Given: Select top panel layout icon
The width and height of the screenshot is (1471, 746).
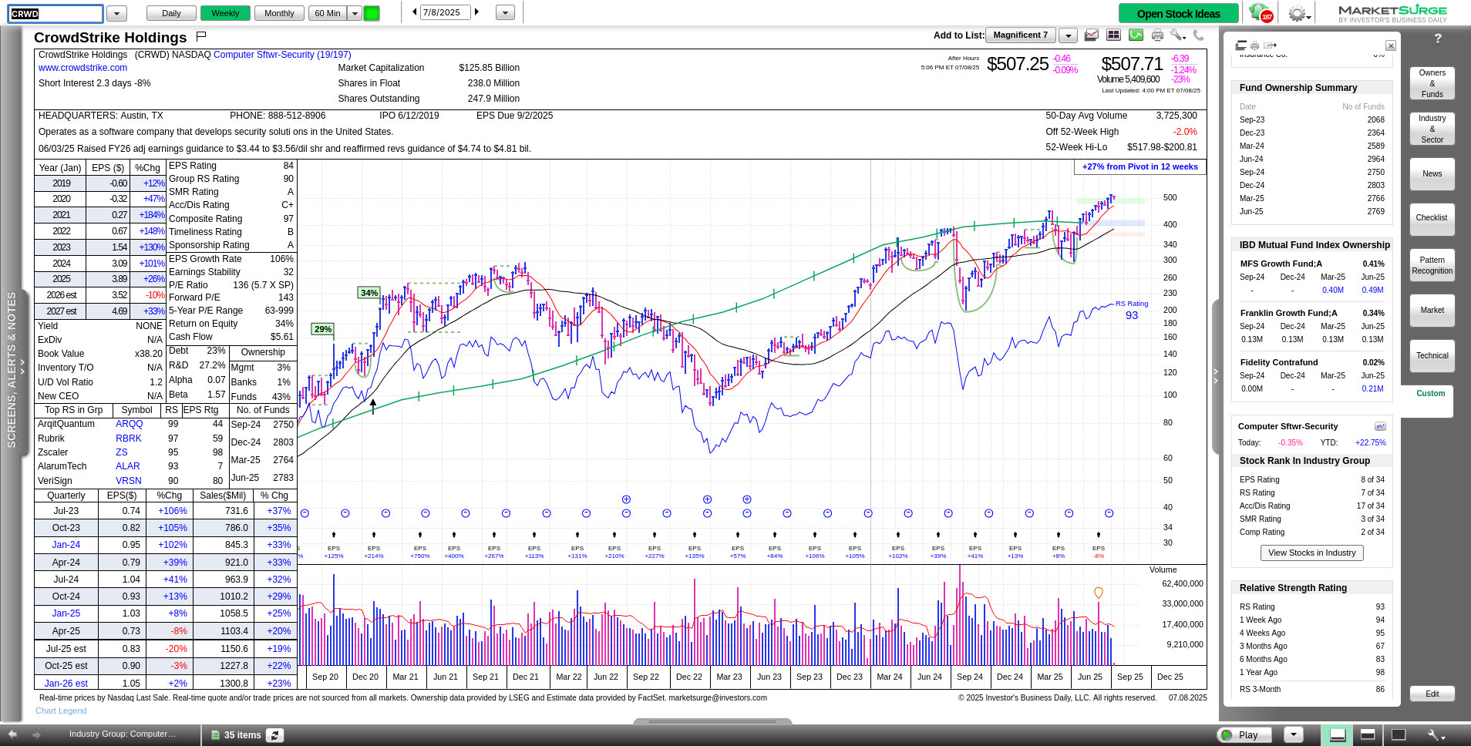Looking at the screenshot, I should 1368,735.
